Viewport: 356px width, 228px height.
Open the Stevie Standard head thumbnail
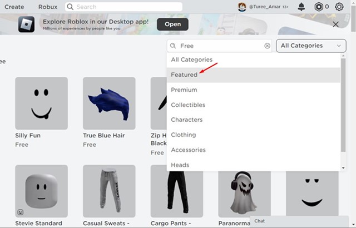click(42, 191)
